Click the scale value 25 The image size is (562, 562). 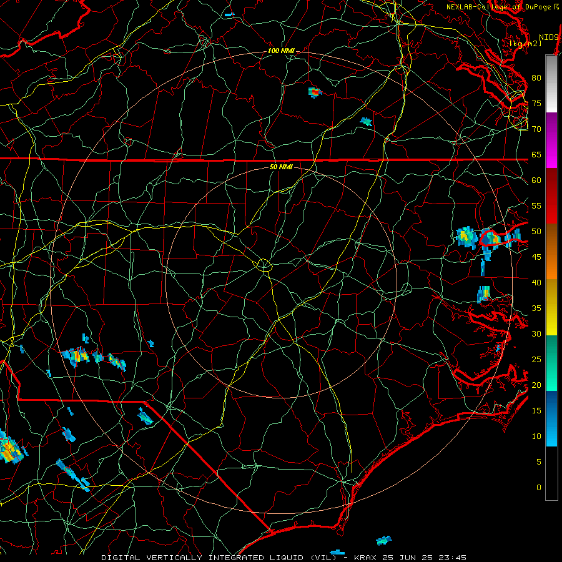[x=536, y=360]
